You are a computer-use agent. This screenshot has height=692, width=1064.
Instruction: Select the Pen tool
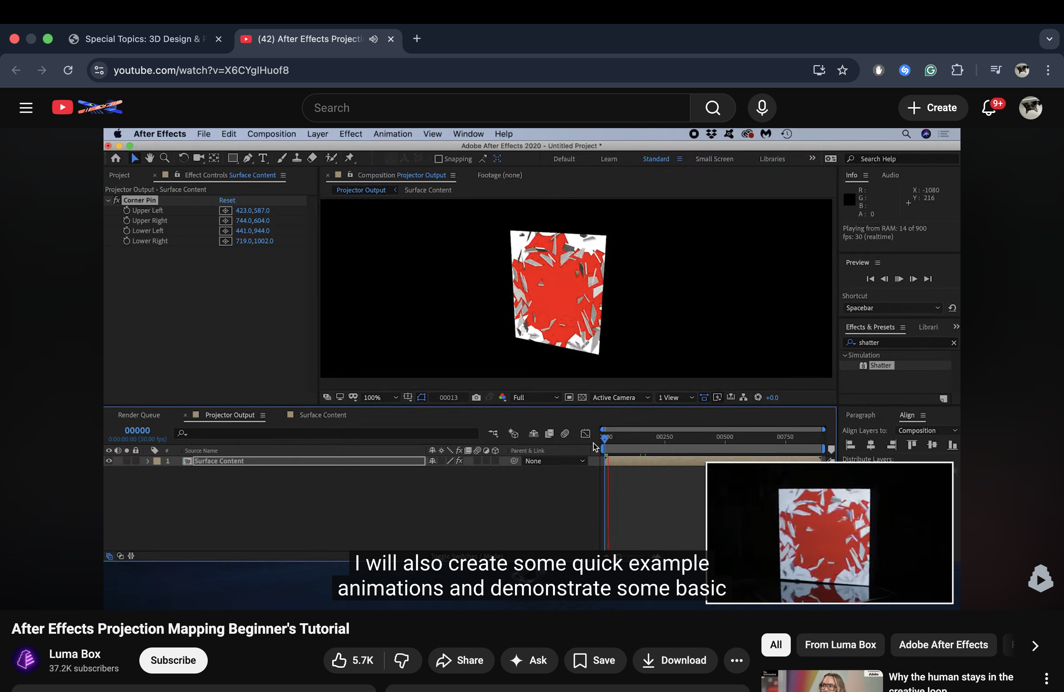click(248, 158)
